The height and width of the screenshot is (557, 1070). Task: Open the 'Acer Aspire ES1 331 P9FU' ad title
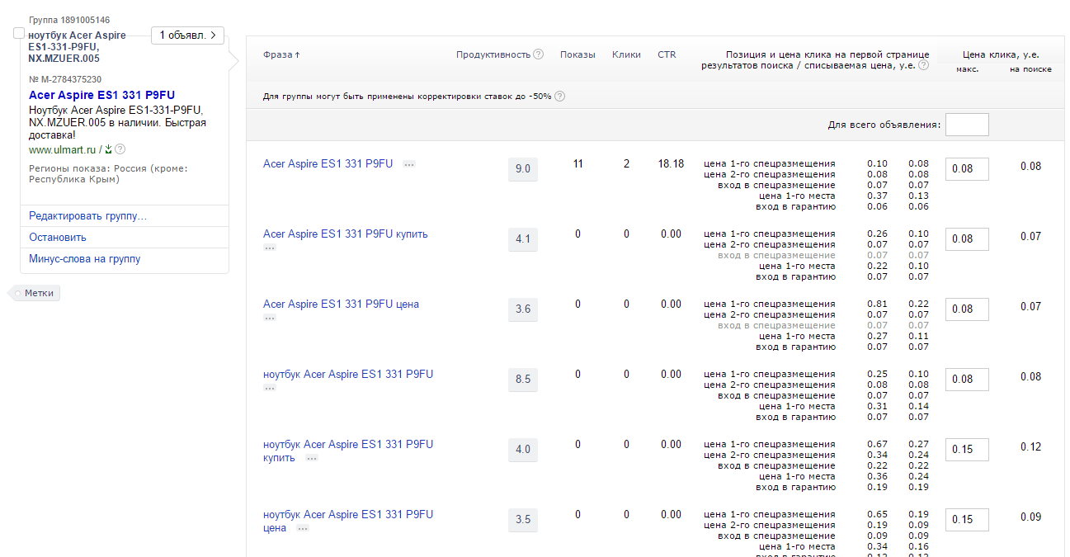tap(101, 95)
